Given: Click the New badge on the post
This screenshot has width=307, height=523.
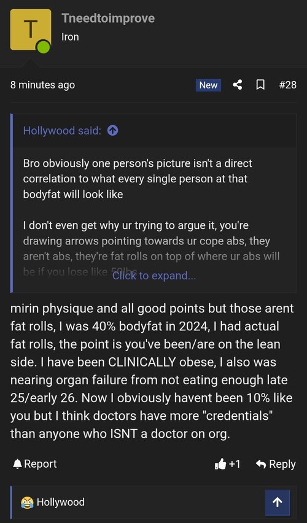Looking at the screenshot, I should pyautogui.click(x=208, y=85).
